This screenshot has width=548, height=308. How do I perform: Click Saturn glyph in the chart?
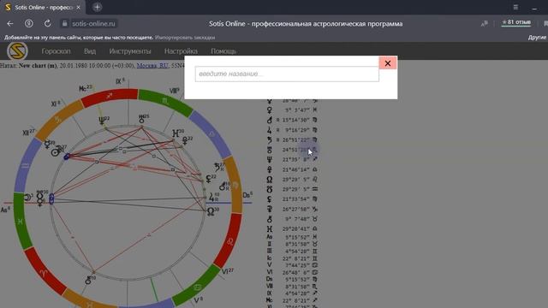click(x=217, y=167)
